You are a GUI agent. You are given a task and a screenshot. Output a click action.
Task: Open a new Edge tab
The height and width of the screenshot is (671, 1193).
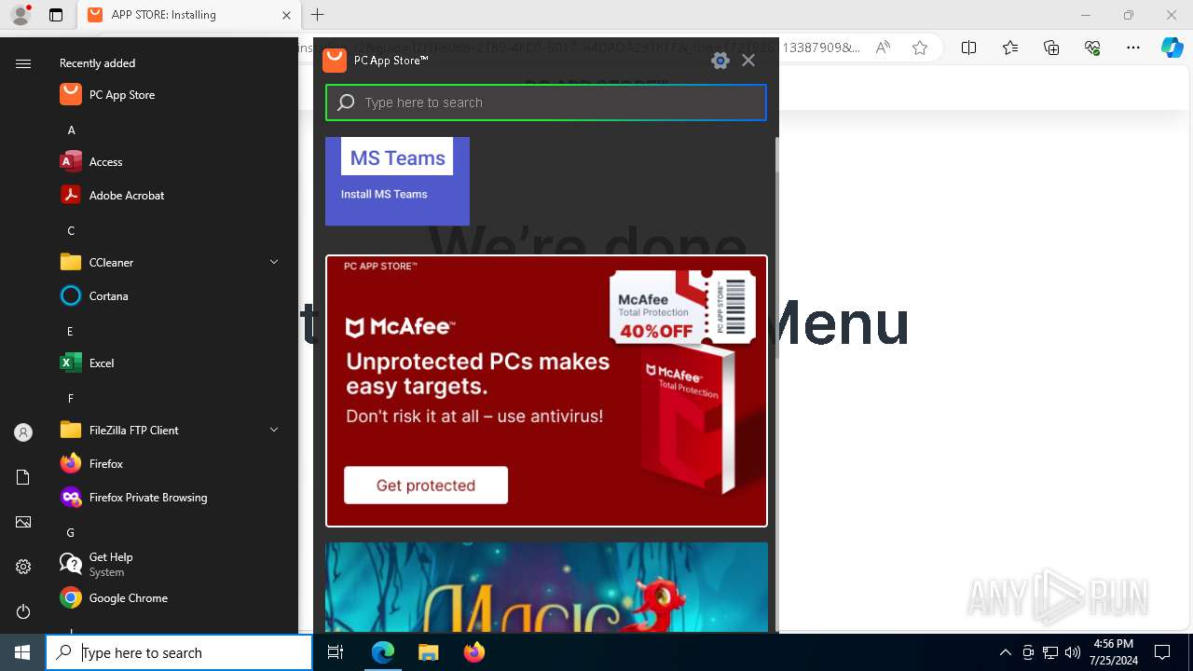click(x=318, y=15)
